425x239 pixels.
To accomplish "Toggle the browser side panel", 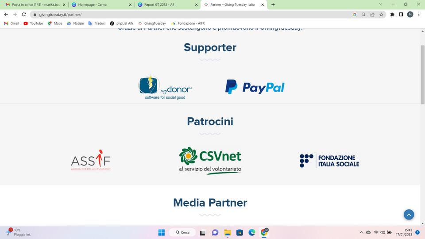I will (401, 15).
